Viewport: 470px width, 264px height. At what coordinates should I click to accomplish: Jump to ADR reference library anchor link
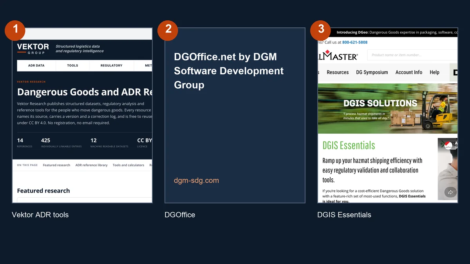click(x=91, y=165)
